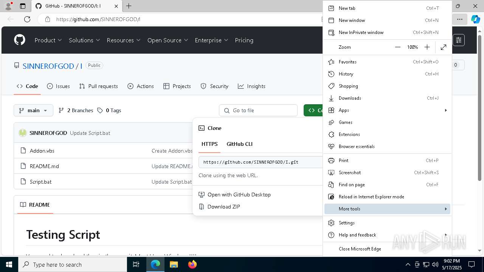The height and width of the screenshot is (272, 484).
Task: Open History menu entry
Action: [387, 74]
